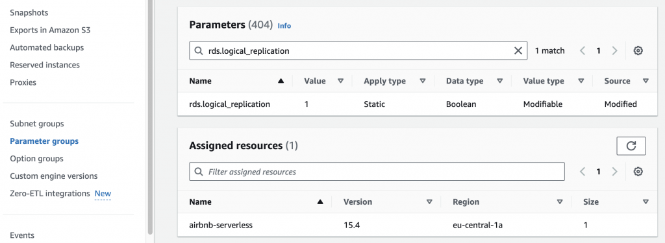Go to previous page of Assigned resources
This screenshot has height=243, width=665.
(583, 172)
